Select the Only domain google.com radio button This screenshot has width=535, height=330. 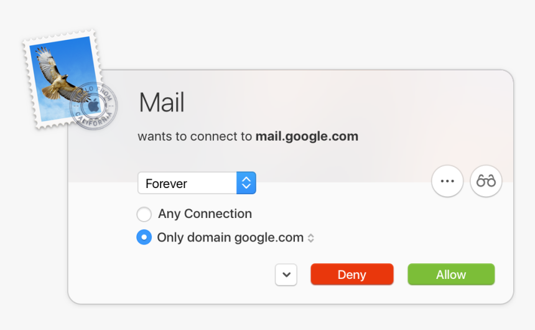coord(144,237)
